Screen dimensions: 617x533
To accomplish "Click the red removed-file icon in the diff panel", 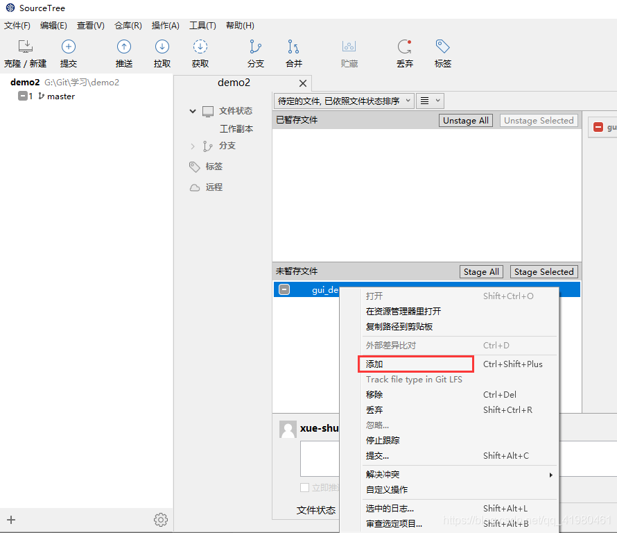I will point(598,127).
